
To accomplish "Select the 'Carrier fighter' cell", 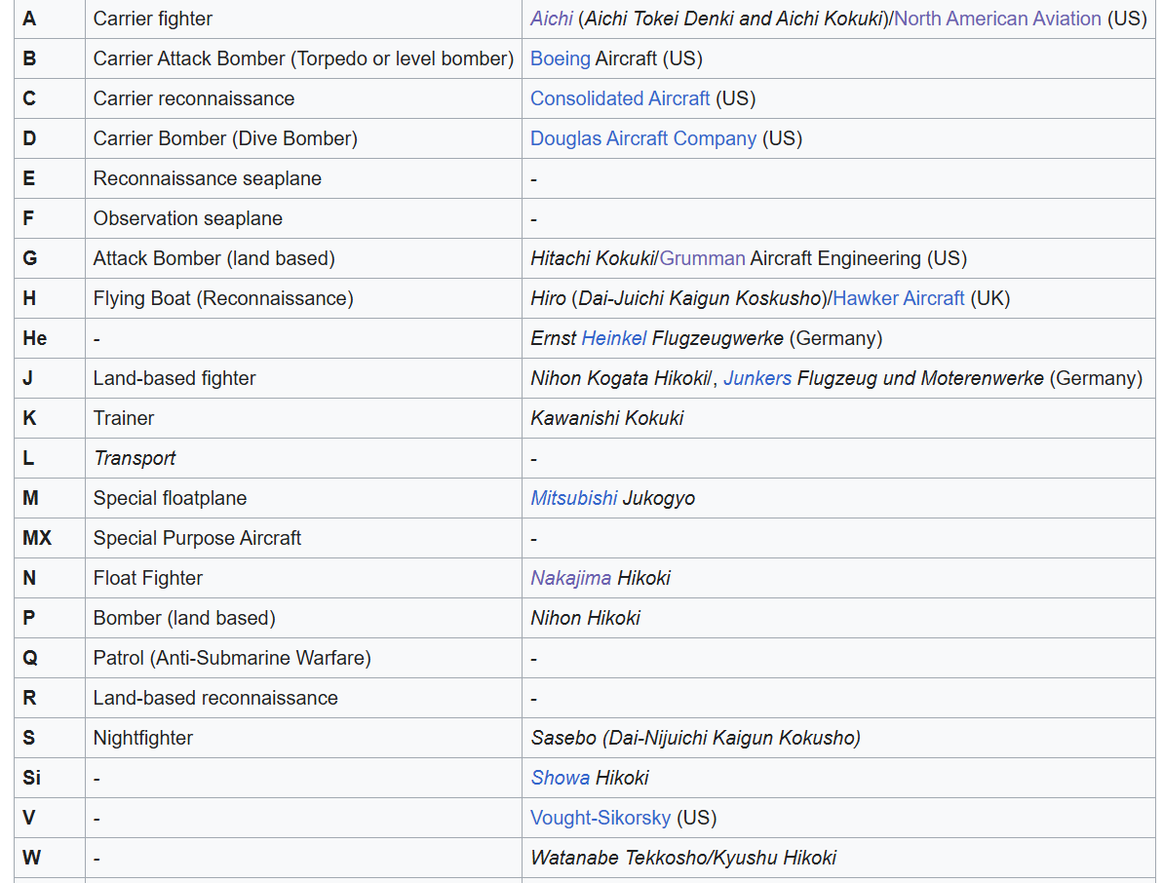I will 303,19.
